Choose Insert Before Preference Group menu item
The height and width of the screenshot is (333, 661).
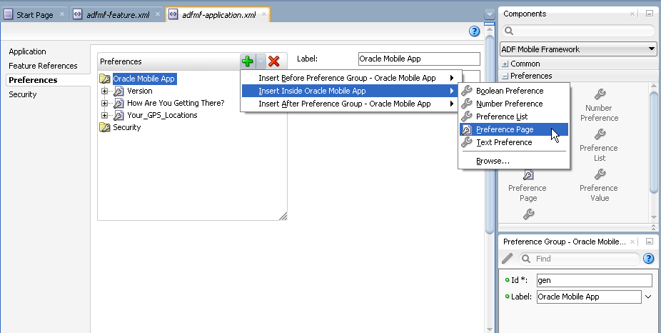click(352, 78)
